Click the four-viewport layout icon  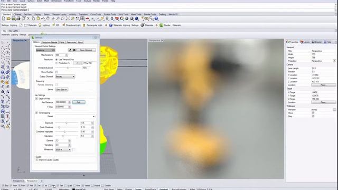pyautogui.click(x=82, y=19)
